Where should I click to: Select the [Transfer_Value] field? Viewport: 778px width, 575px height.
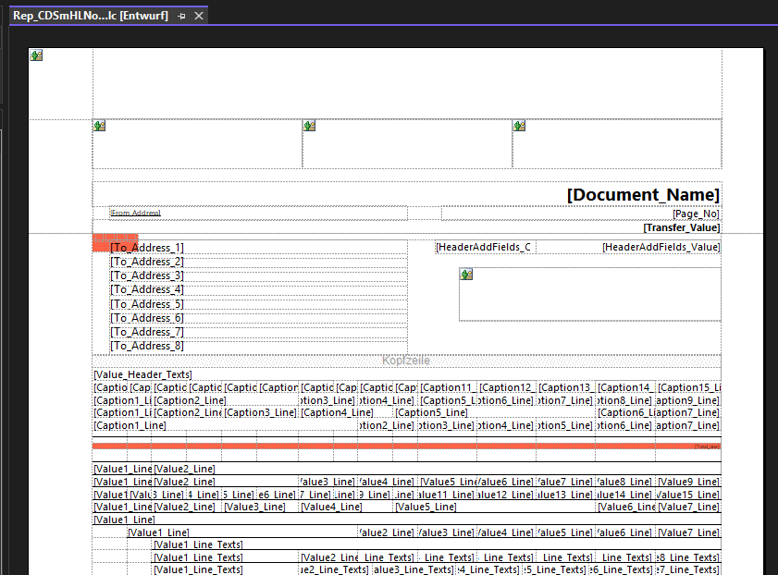coord(407,227)
